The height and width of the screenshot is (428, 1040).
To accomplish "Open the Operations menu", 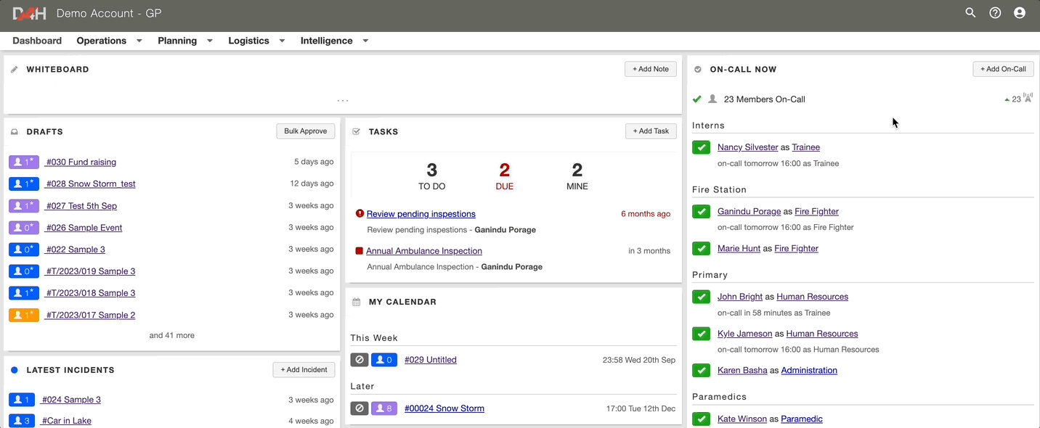I will pyautogui.click(x=102, y=41).
